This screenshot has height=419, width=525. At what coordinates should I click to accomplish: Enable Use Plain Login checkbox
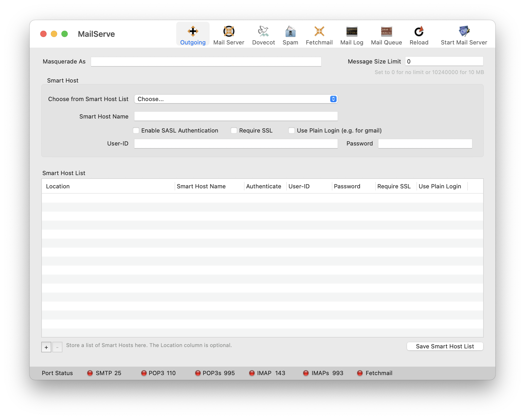292,130
